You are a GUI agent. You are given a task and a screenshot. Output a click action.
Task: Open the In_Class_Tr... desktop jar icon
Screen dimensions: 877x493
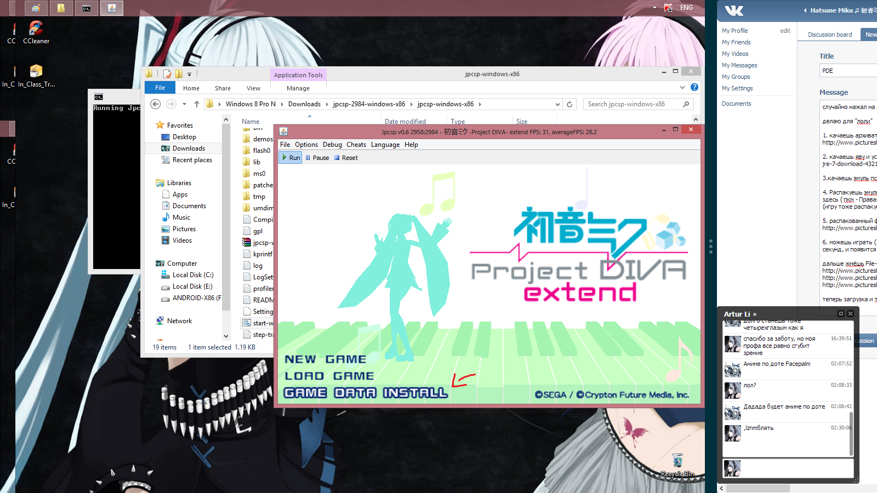(x=36, y=76)
